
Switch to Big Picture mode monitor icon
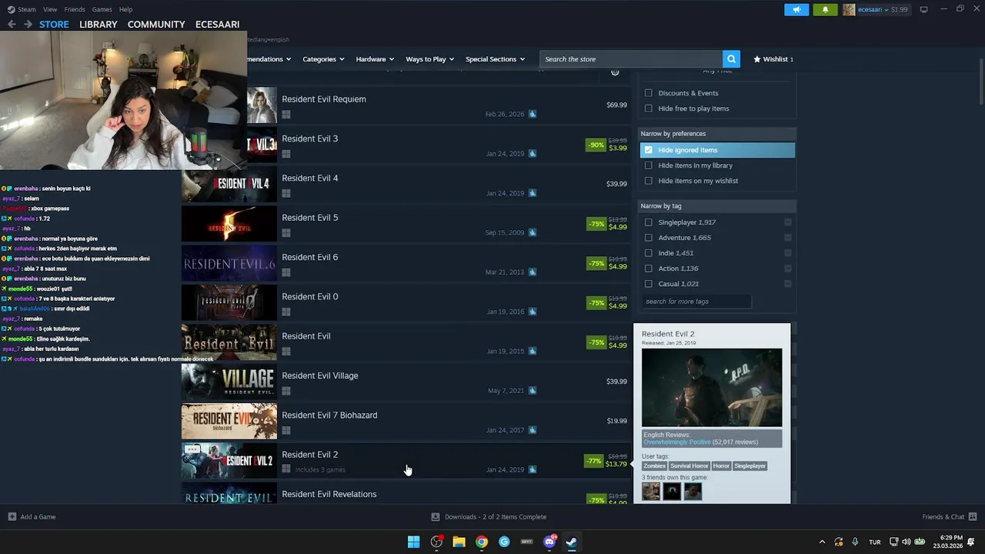[923, 9]
